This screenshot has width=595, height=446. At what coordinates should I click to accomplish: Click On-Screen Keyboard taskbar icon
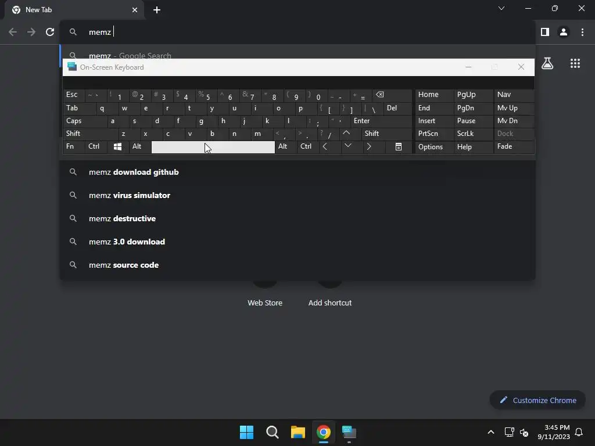(349, 432)
